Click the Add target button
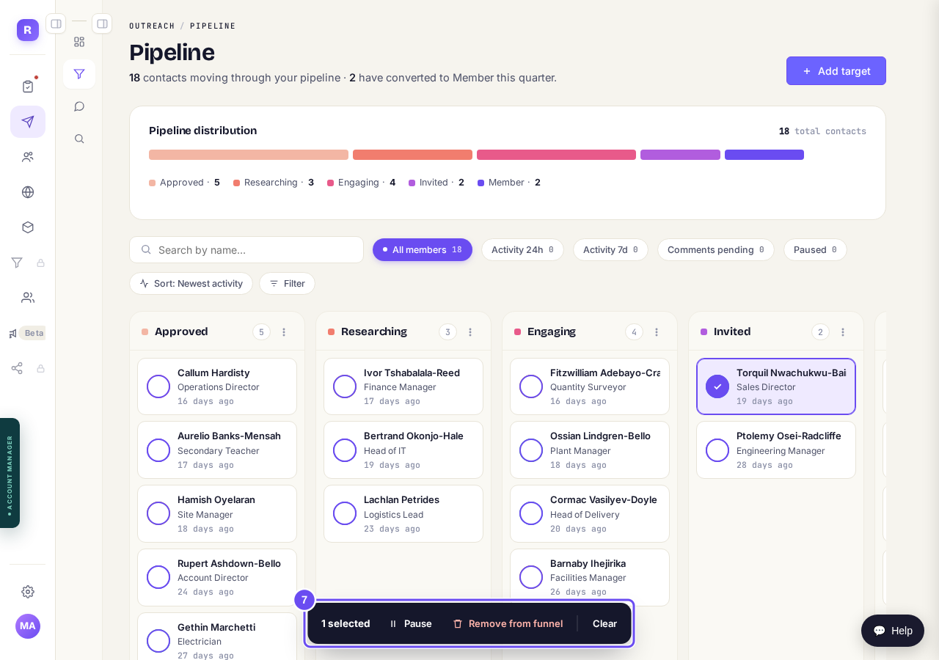Image resolution: width=939 pixels, height=660 pixels. 836,71
